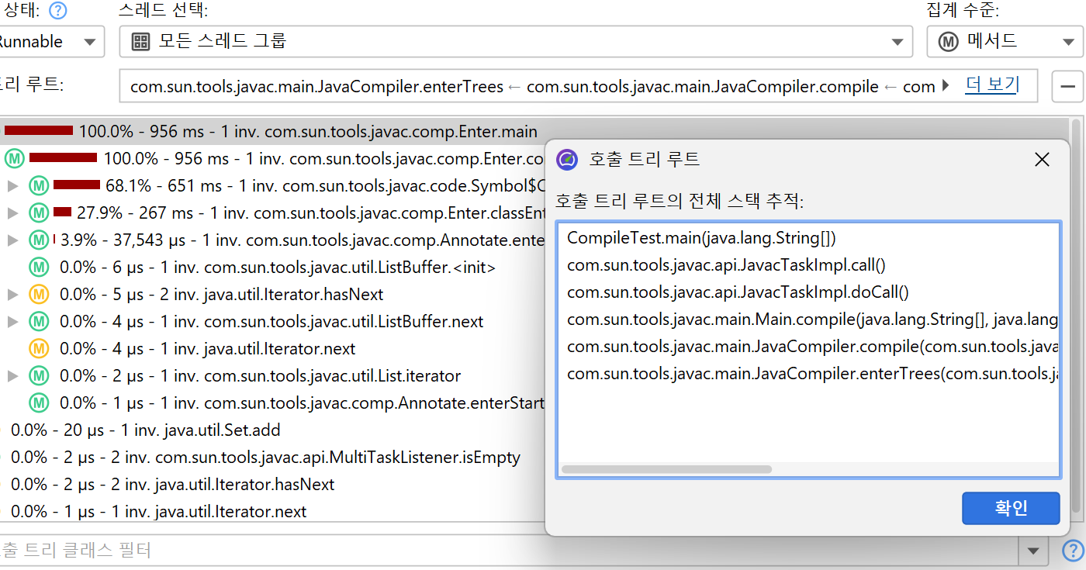This screenshot has width=1086, height=570.
Task: Close the 호출 트리 루트 dialog
Action: click(1042, 160)
